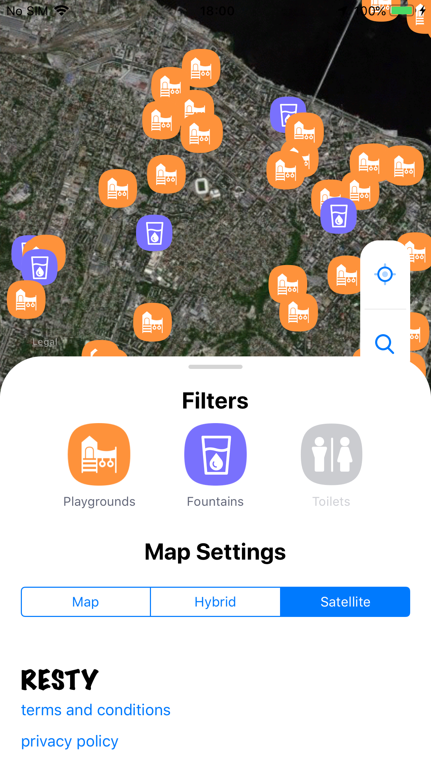Open search with the magnifying glass icon

coord(385,344)
